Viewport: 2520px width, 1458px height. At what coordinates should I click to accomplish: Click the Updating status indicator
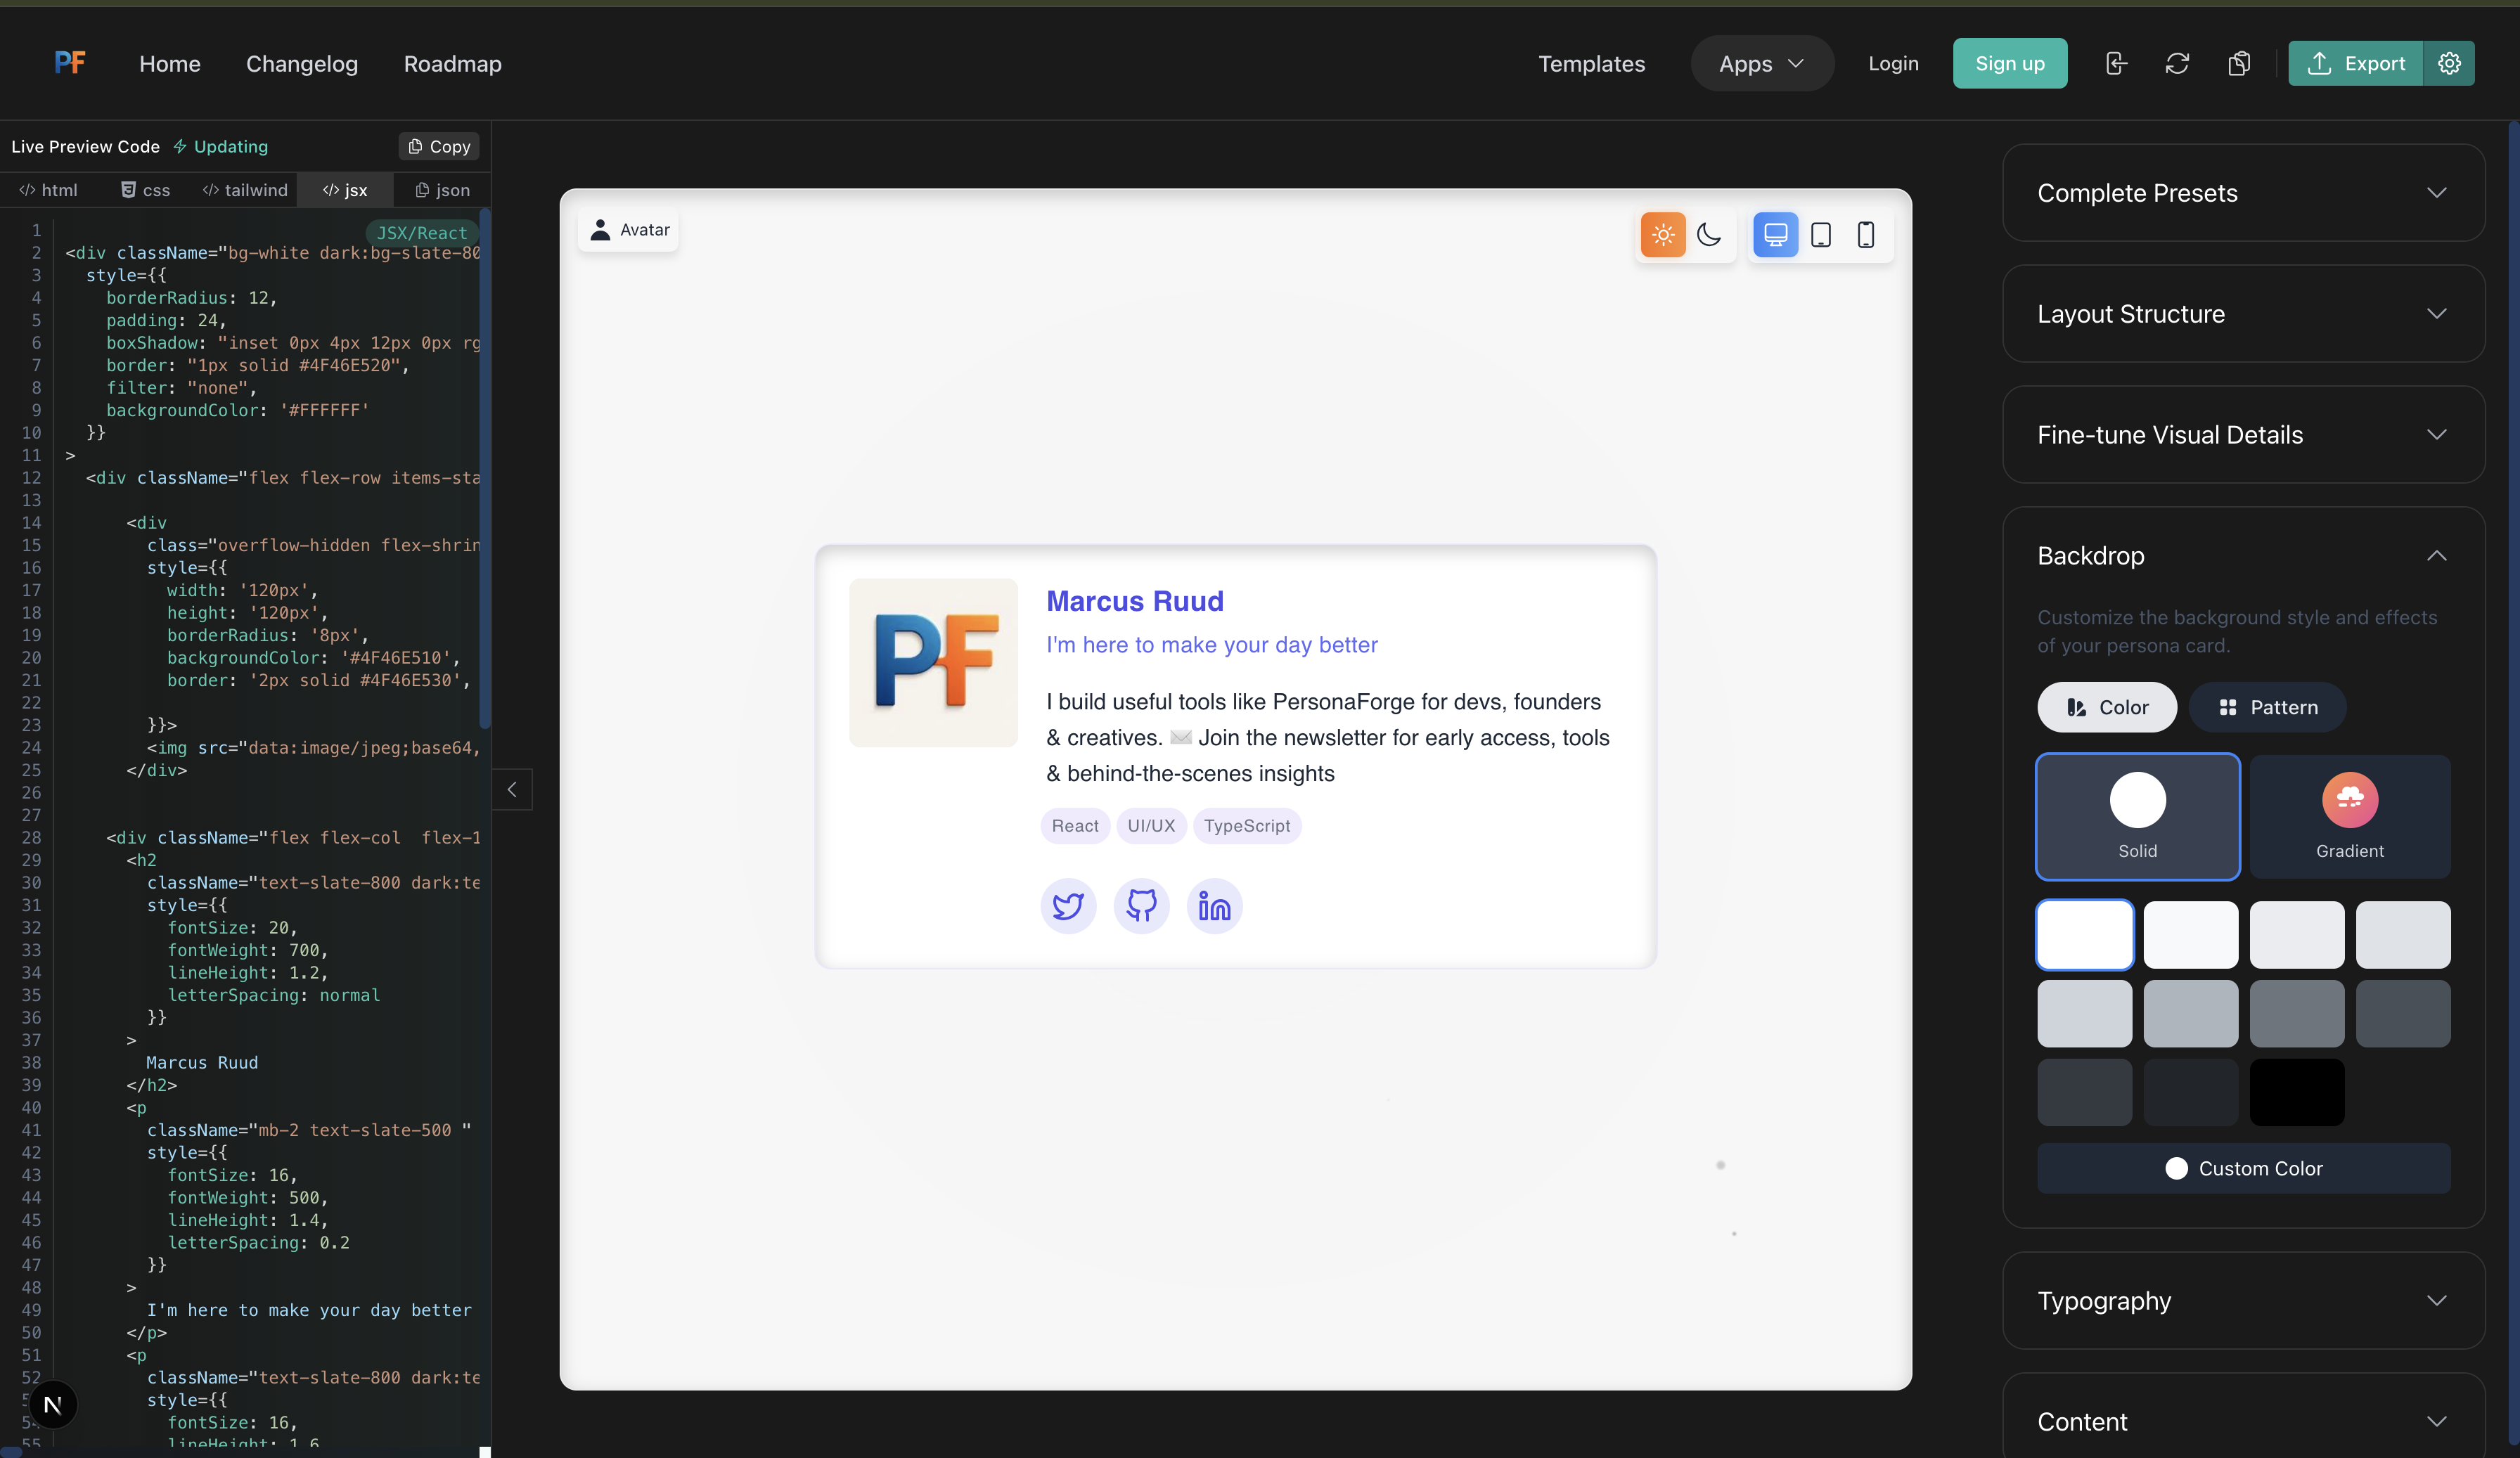click(221, 146)
